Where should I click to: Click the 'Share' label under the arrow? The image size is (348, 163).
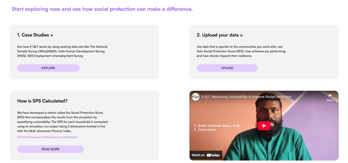click(330, 101)
